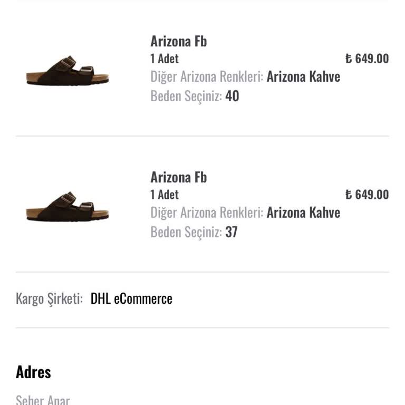Image resolution: width=405 pixels, height=405 pixels.
Task: Select the ₺ 649.00 price of the first item
Action: (x=367, y=59)
